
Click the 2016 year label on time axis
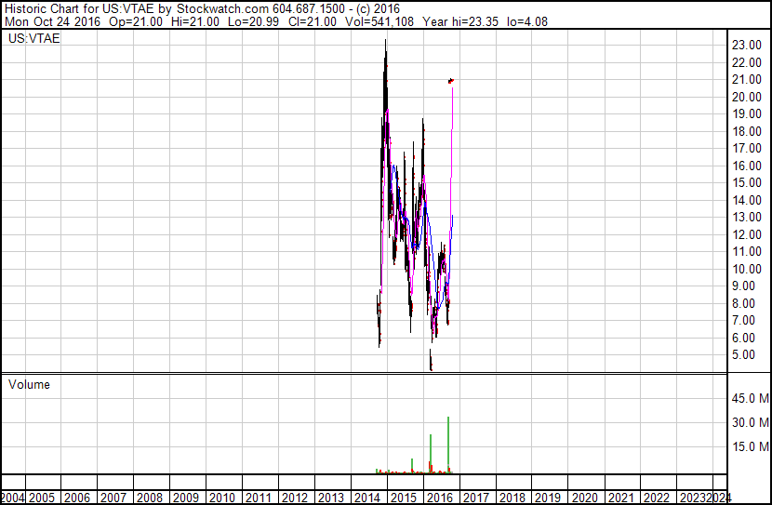pyautogui.click(x=440, y=498)
